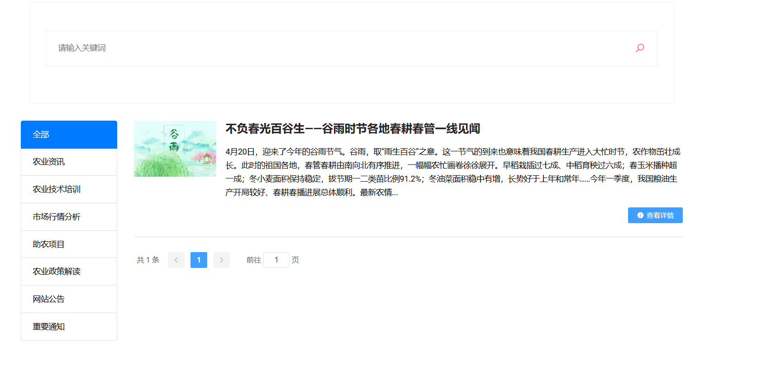The height and width of the screenshot is (370, 757).
Task: Choose the 助农项目 sidebar item
Action: coord(69,244)
